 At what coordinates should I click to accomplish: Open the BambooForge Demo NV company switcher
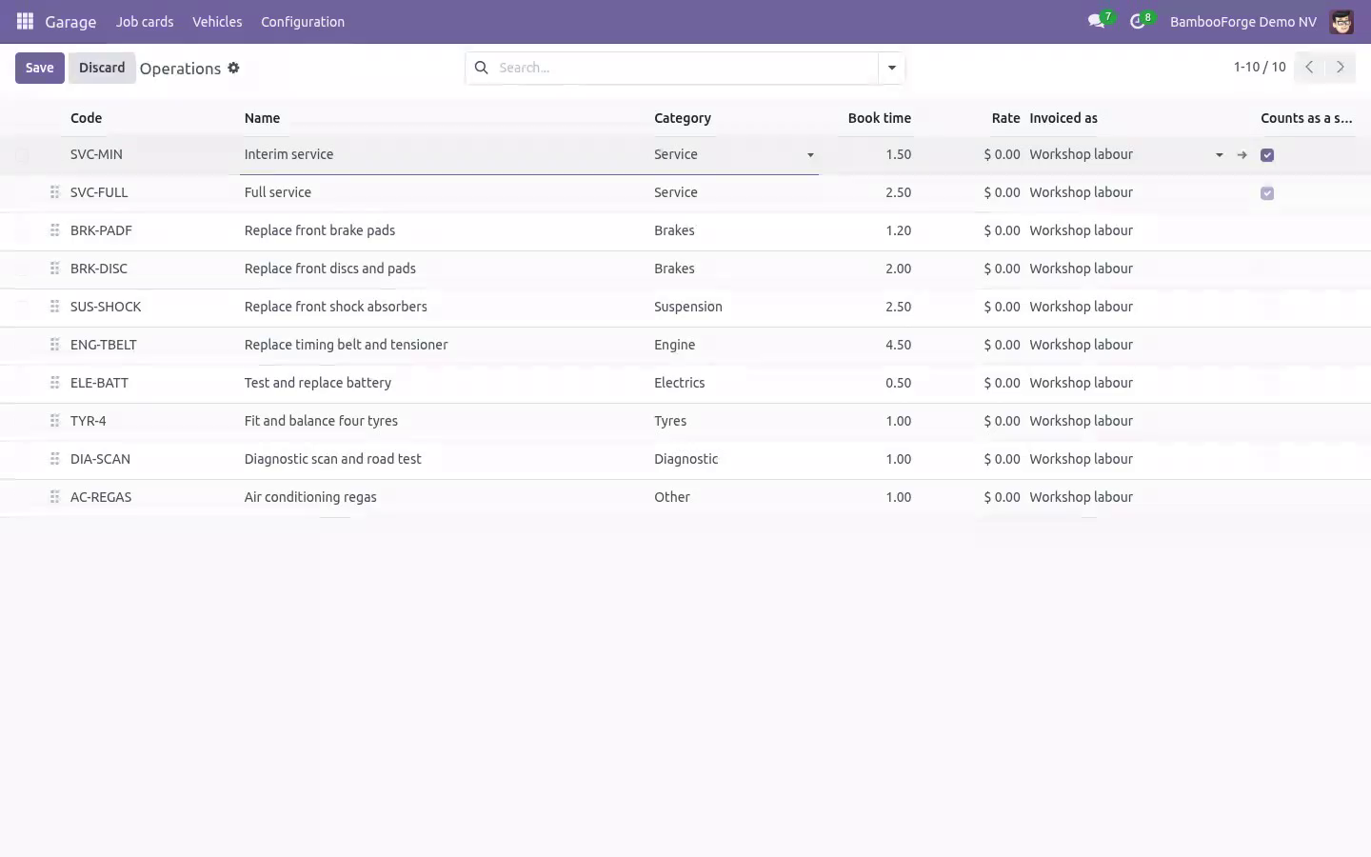[x=1242, y=22]
